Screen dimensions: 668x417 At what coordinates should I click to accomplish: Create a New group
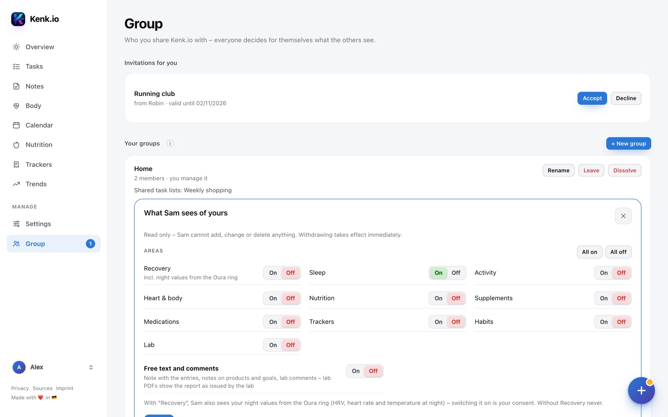pos(628,143)
